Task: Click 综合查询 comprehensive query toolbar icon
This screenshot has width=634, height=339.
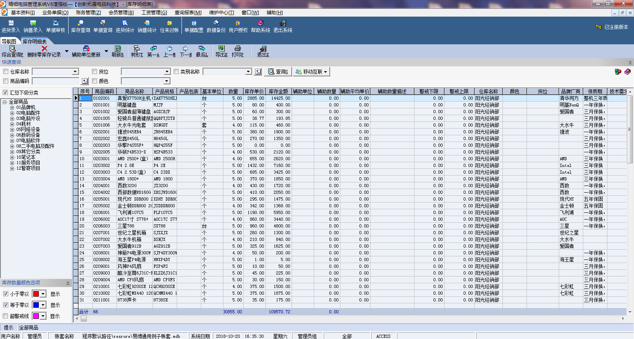Action: coord(12,51)
